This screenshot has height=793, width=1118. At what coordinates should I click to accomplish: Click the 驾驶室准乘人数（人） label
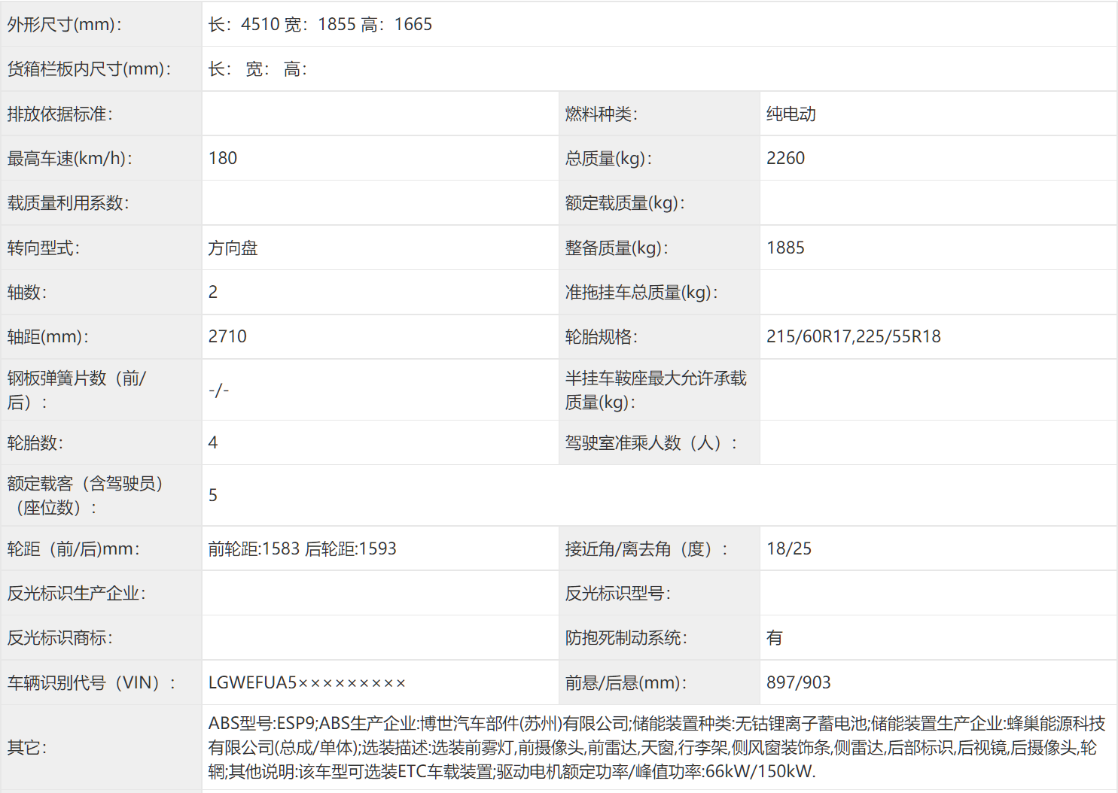pos(650,443)
